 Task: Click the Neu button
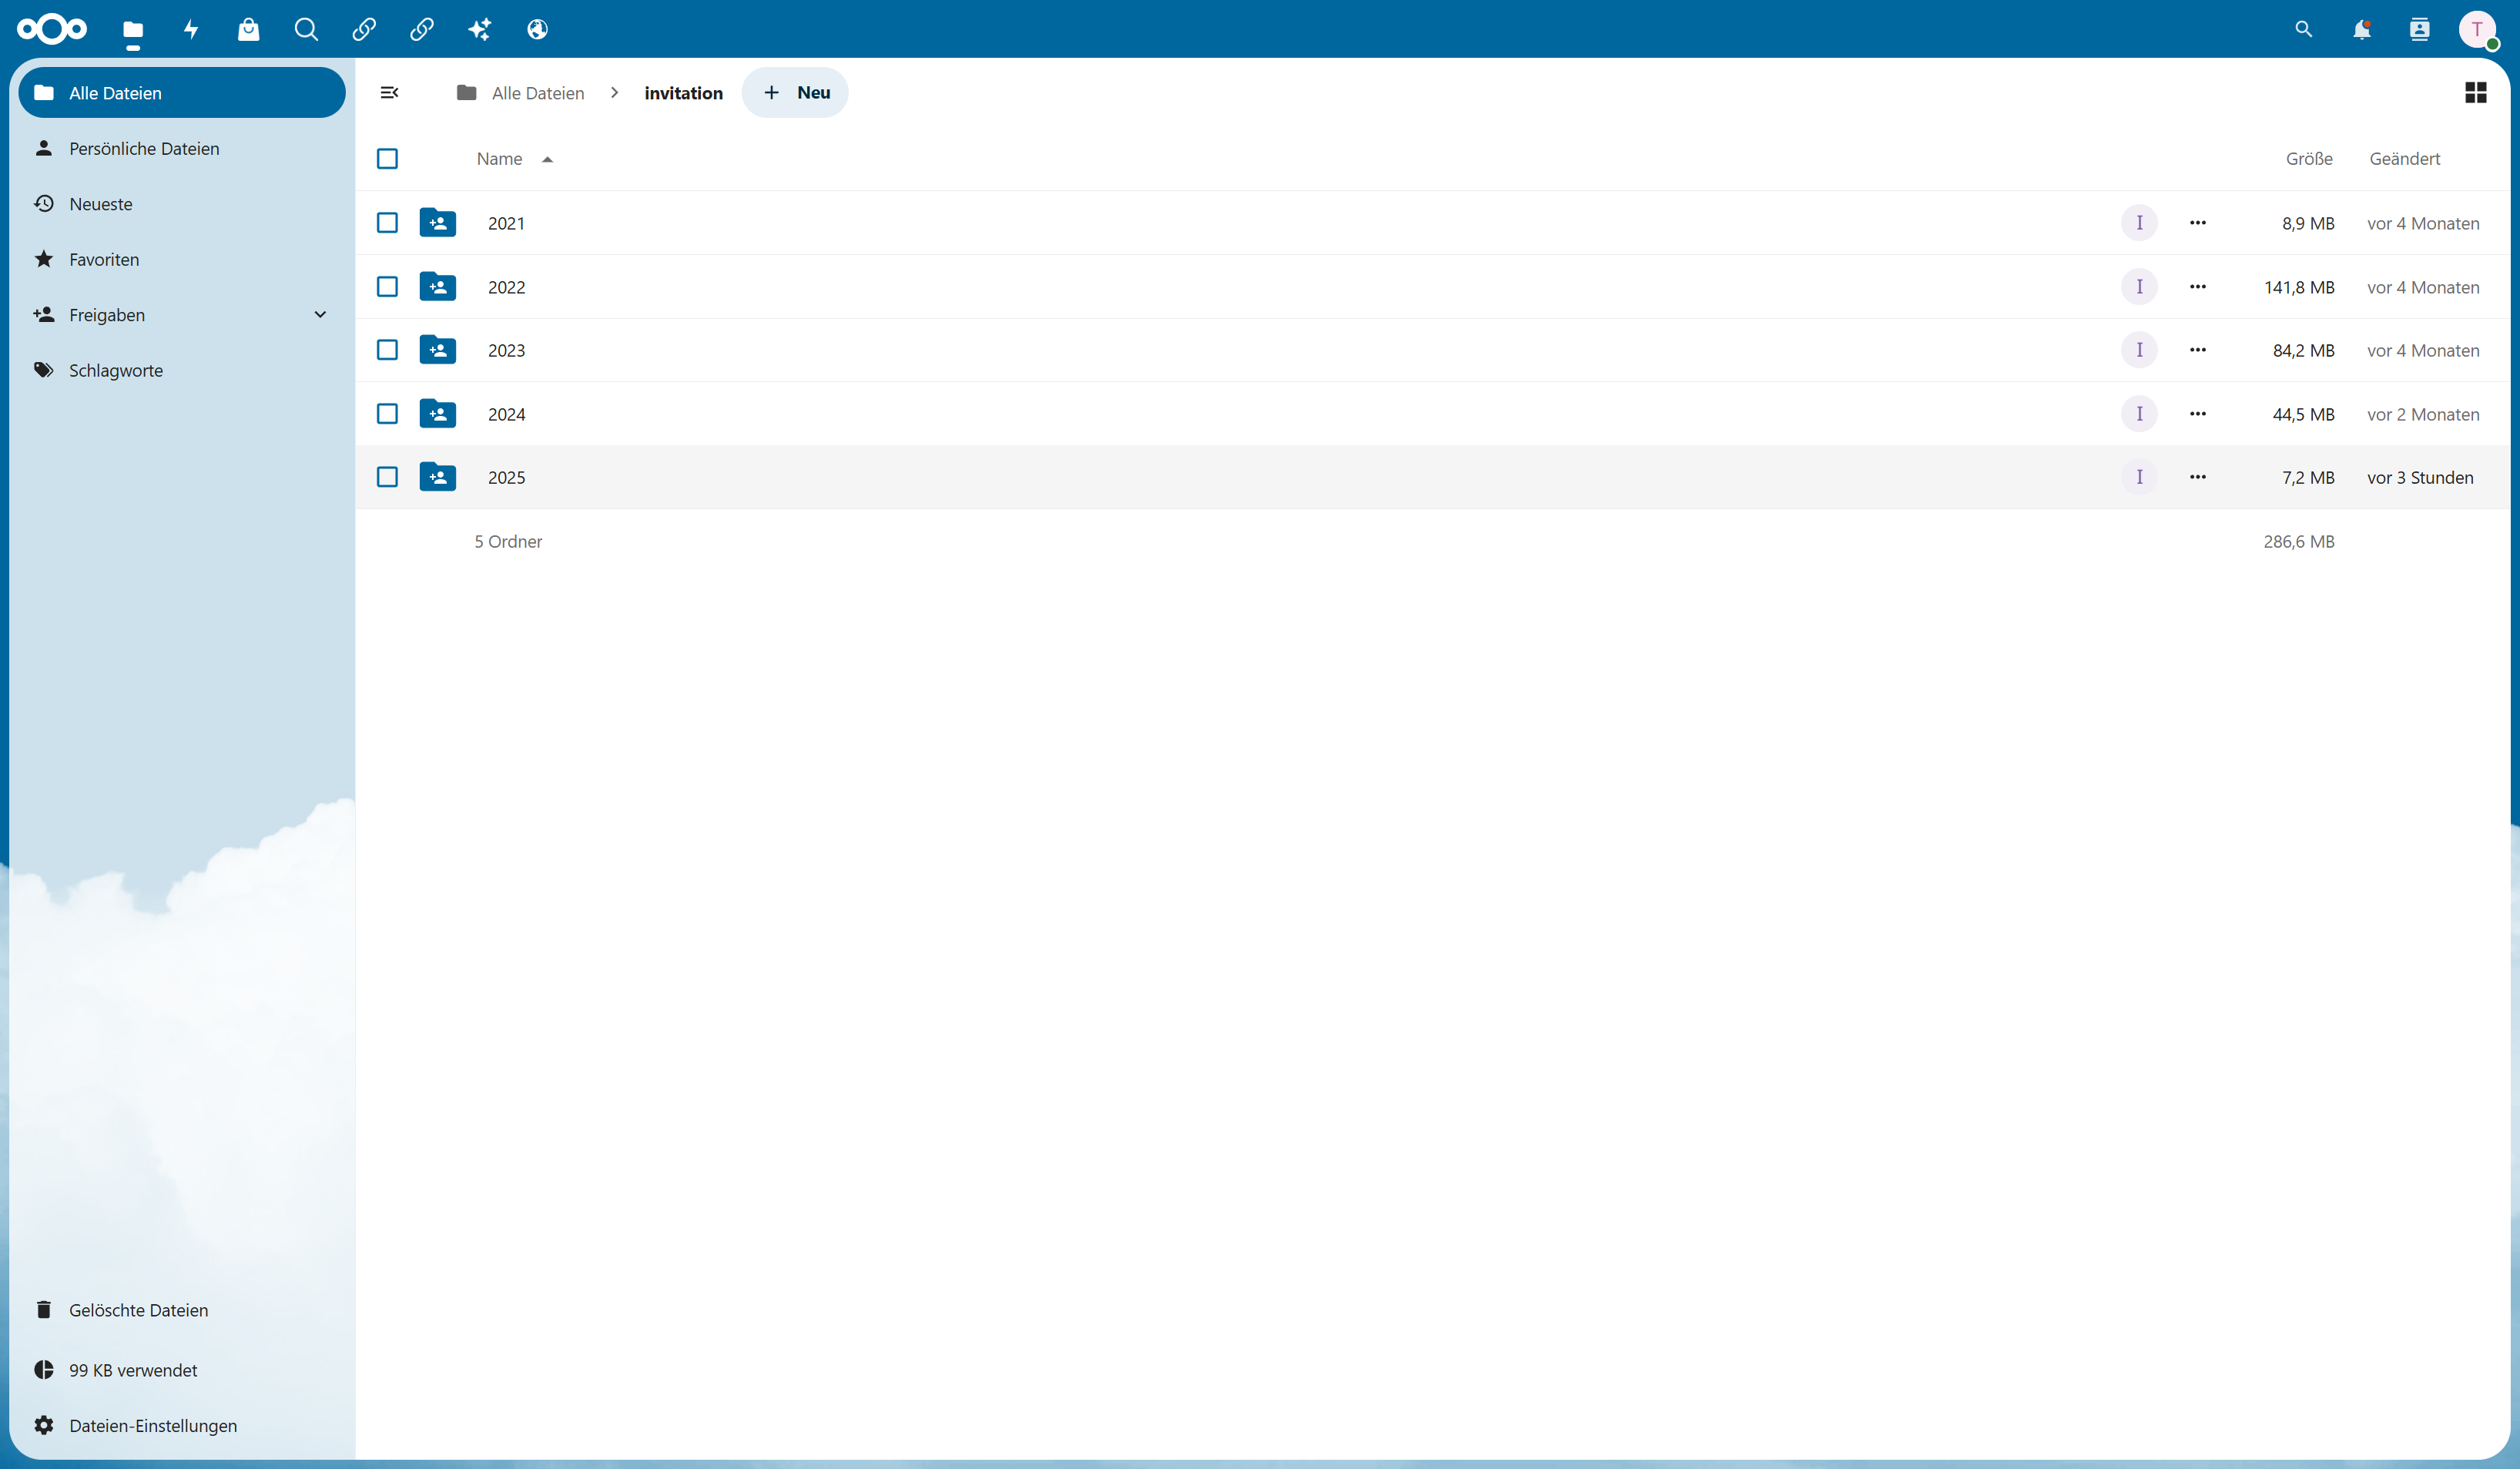click(x=795, y=92)
